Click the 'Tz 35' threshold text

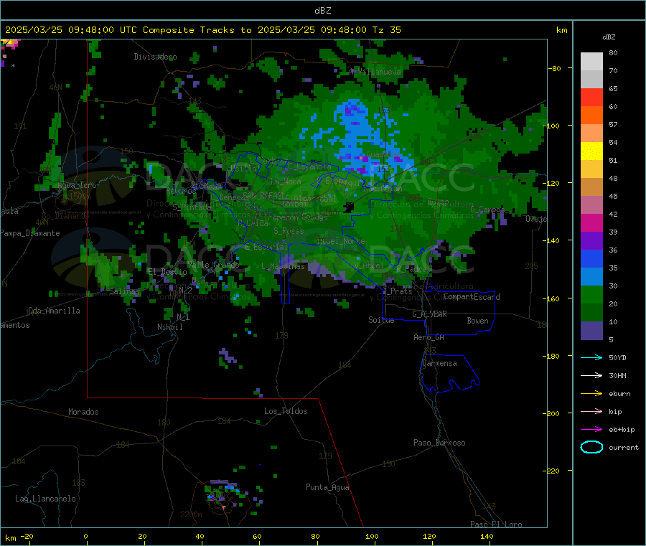point(386,30)
